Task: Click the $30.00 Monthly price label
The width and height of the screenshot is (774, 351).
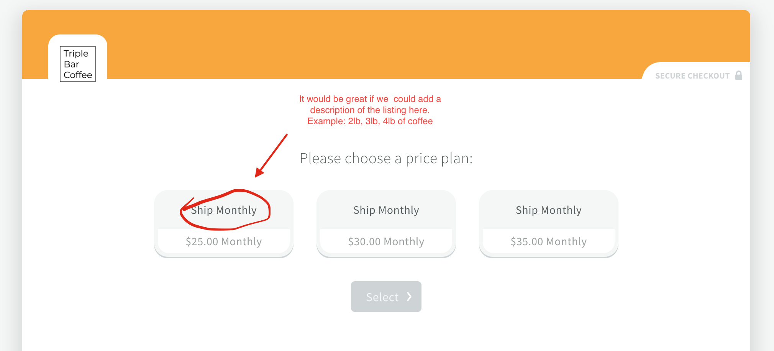Action: coord(386,241)
